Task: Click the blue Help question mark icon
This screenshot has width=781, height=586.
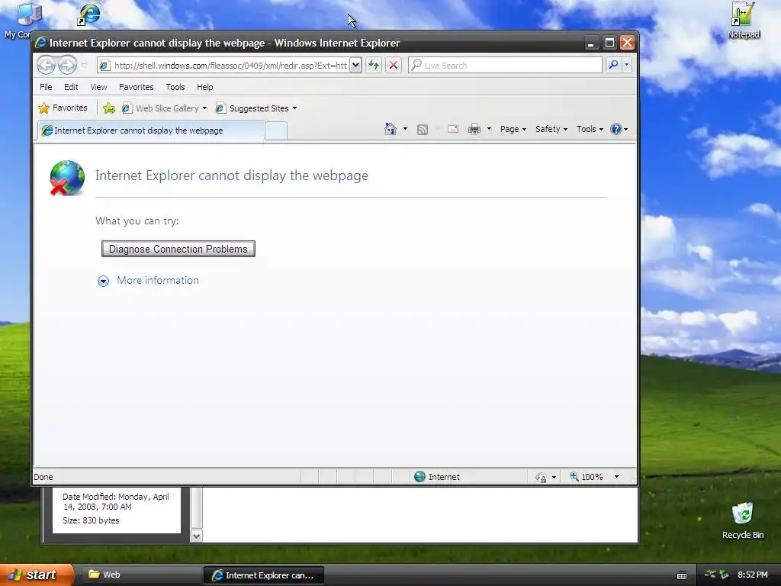Action: [616, 129]
